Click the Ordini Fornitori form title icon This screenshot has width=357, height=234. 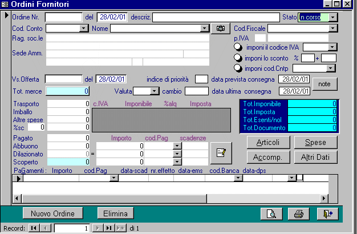[5, 4]
